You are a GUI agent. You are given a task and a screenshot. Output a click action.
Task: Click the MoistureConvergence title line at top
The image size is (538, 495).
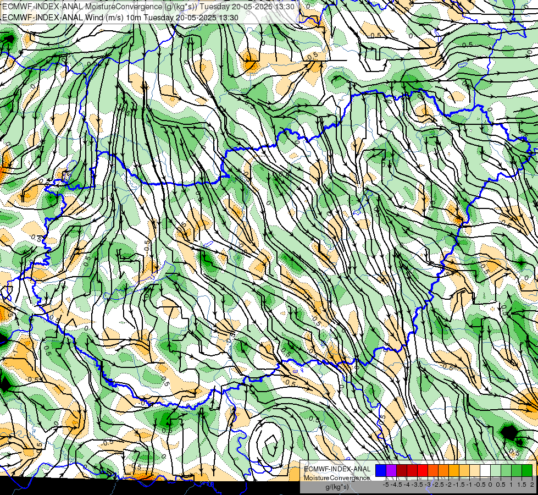coord(148,7)
